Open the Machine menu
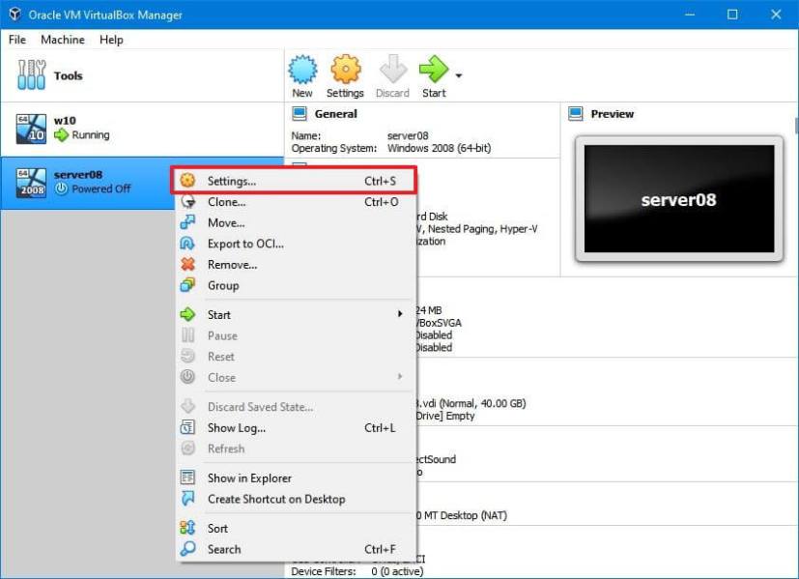799x579 pixels. point(62,40)
